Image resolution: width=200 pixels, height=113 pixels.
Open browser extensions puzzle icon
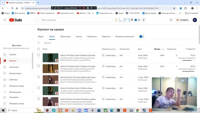point(185,8)
